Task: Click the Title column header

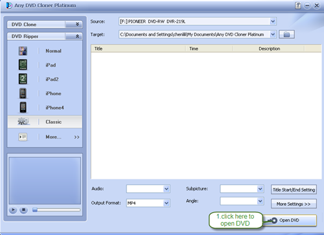Action: point(138,49)
